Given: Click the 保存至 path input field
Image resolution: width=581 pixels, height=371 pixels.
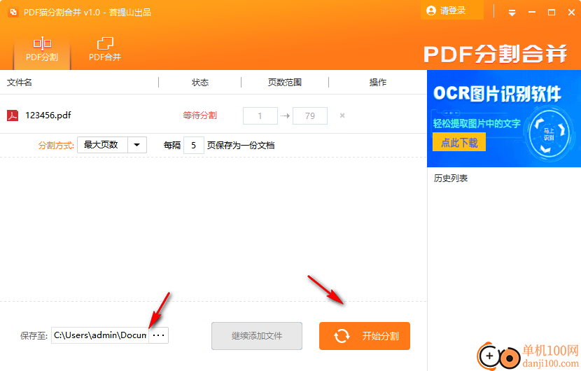Looking at the screenshot, I should 100,335.
